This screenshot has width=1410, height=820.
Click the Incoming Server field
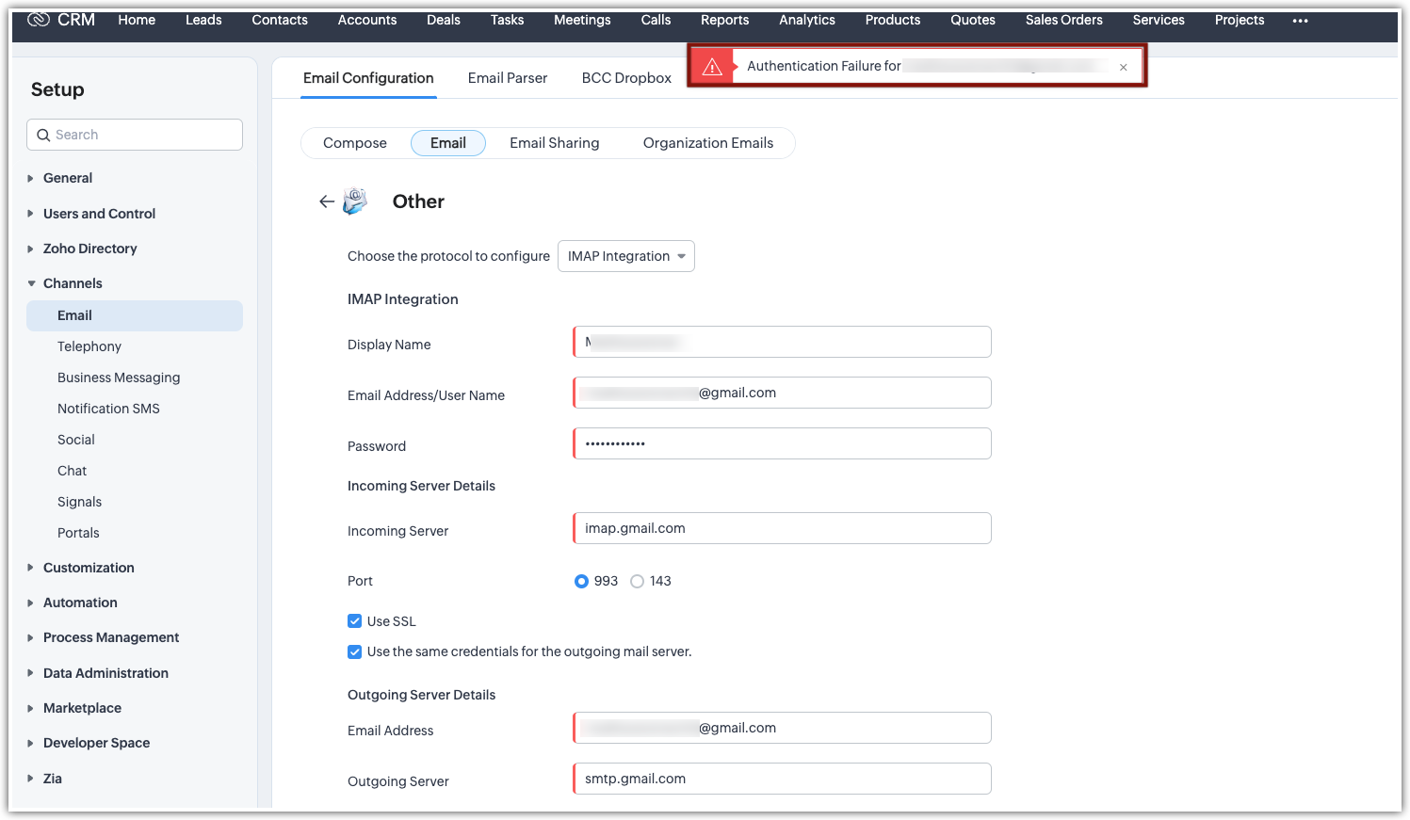pos(782,528)
